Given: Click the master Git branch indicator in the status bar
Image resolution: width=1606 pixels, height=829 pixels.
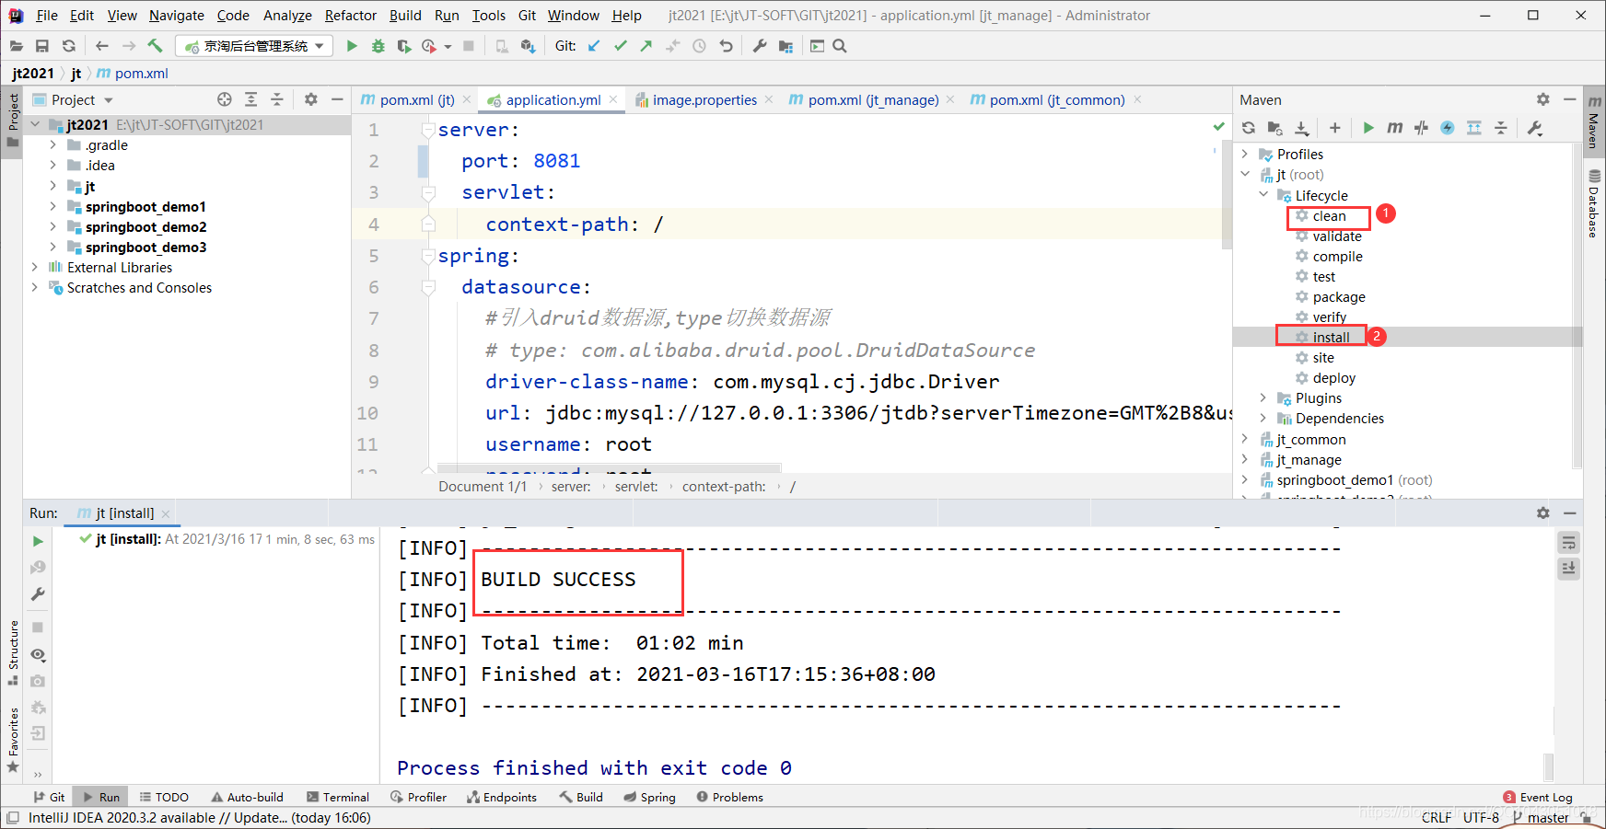Looking at the screenshot, I should pyautogui.click(x=1541, y=817).
